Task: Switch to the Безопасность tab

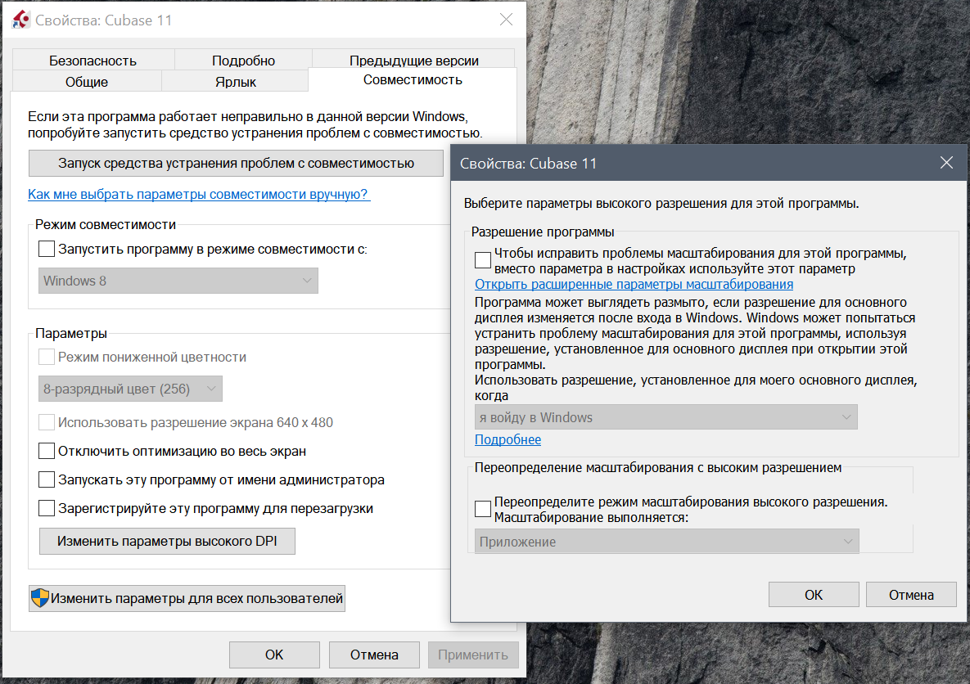Action: pyautogui.click(x=92, y=60)
